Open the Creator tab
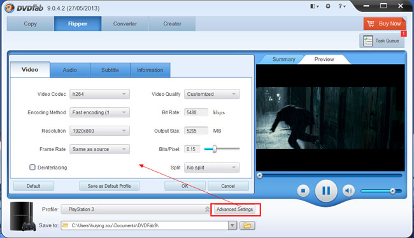 pyautogui.click(x=172, y=23)
